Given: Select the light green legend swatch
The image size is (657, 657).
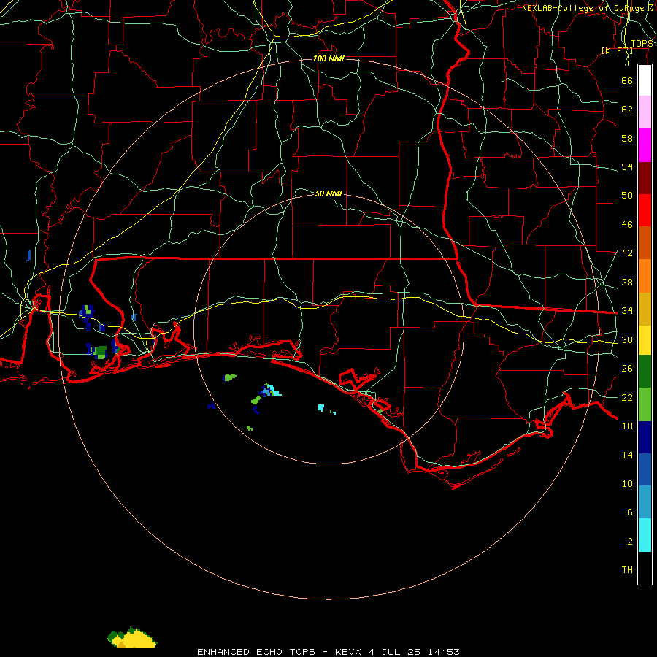Looking at the screenshot, I should click(645, 404).
